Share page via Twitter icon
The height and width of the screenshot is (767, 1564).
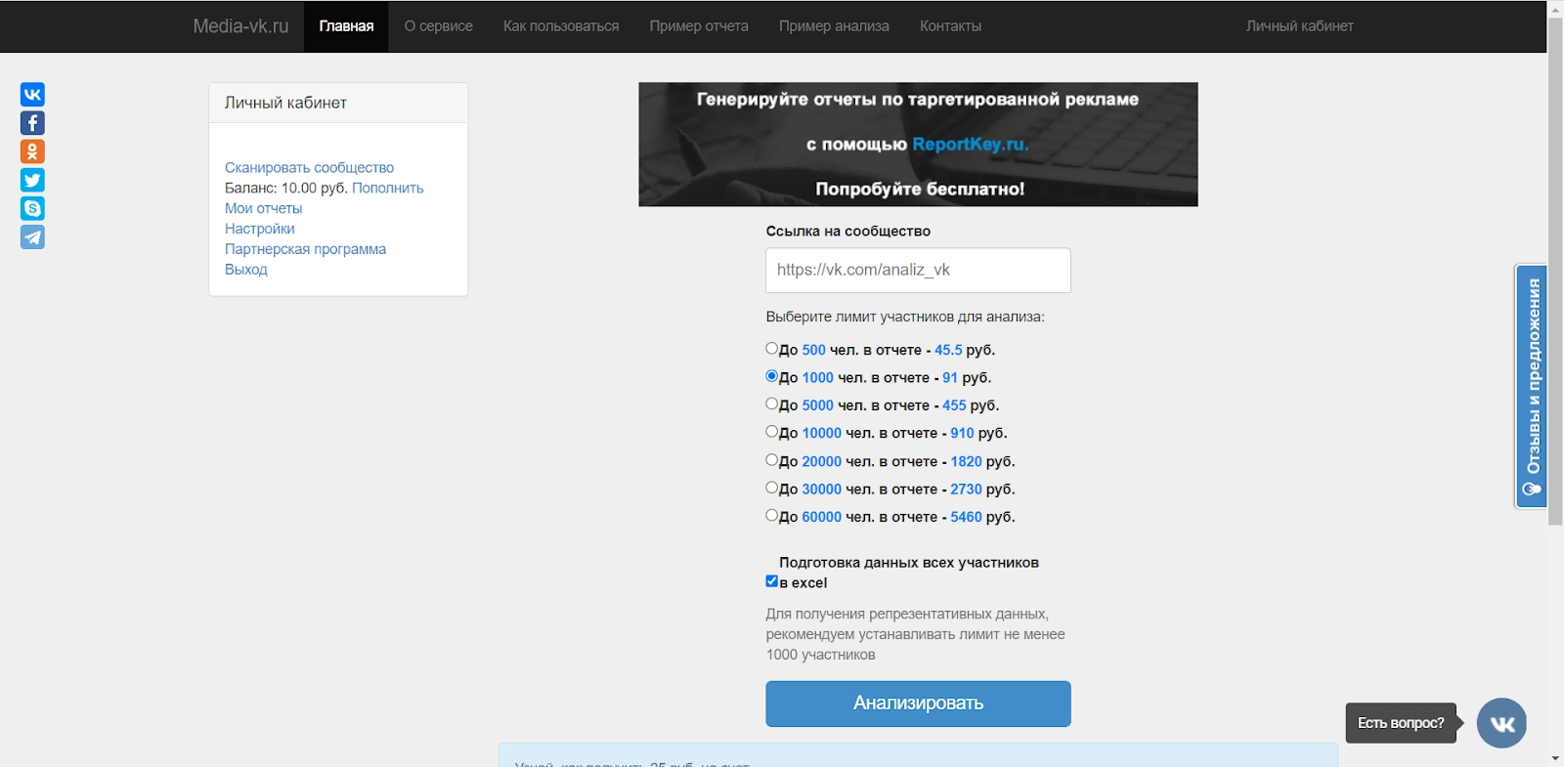point(32,180)
